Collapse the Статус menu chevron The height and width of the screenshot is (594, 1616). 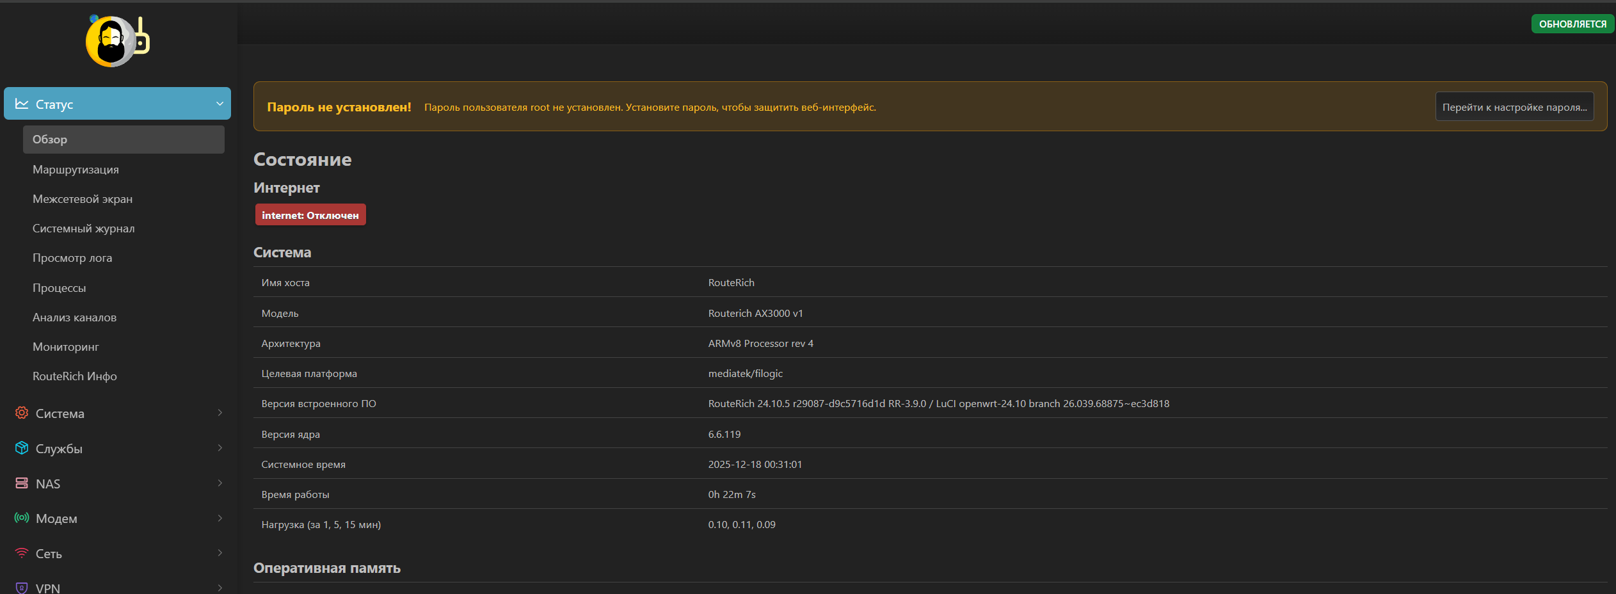coord(220,104)
